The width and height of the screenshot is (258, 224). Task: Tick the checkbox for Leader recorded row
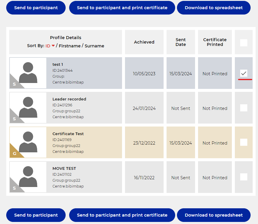pos(243,108)
